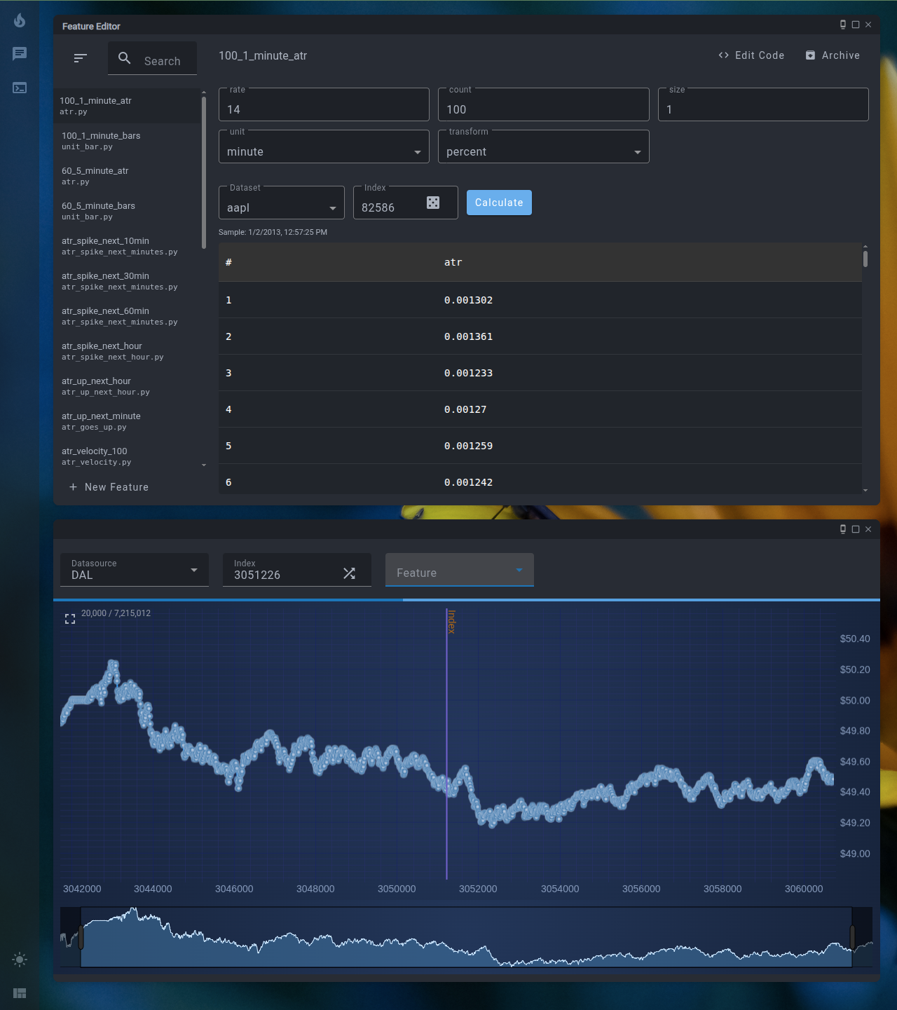Select the 60_5_minute_bars feature

pos(127,211)
